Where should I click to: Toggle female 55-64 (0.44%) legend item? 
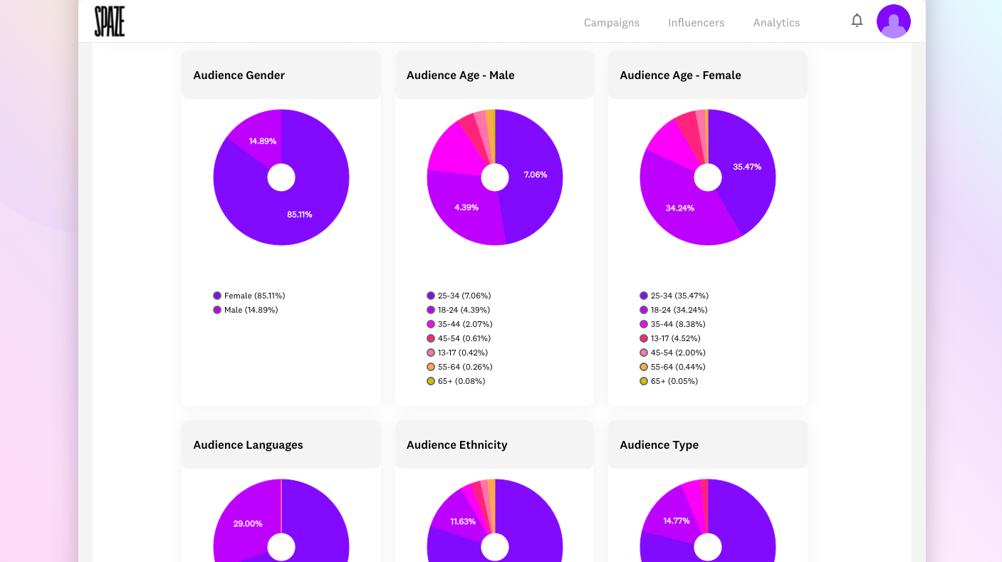pyautogui.click(x=672, y=367)
